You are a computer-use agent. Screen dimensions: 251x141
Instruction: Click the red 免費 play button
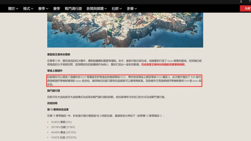pyautogui.click(x=246, y=9)
